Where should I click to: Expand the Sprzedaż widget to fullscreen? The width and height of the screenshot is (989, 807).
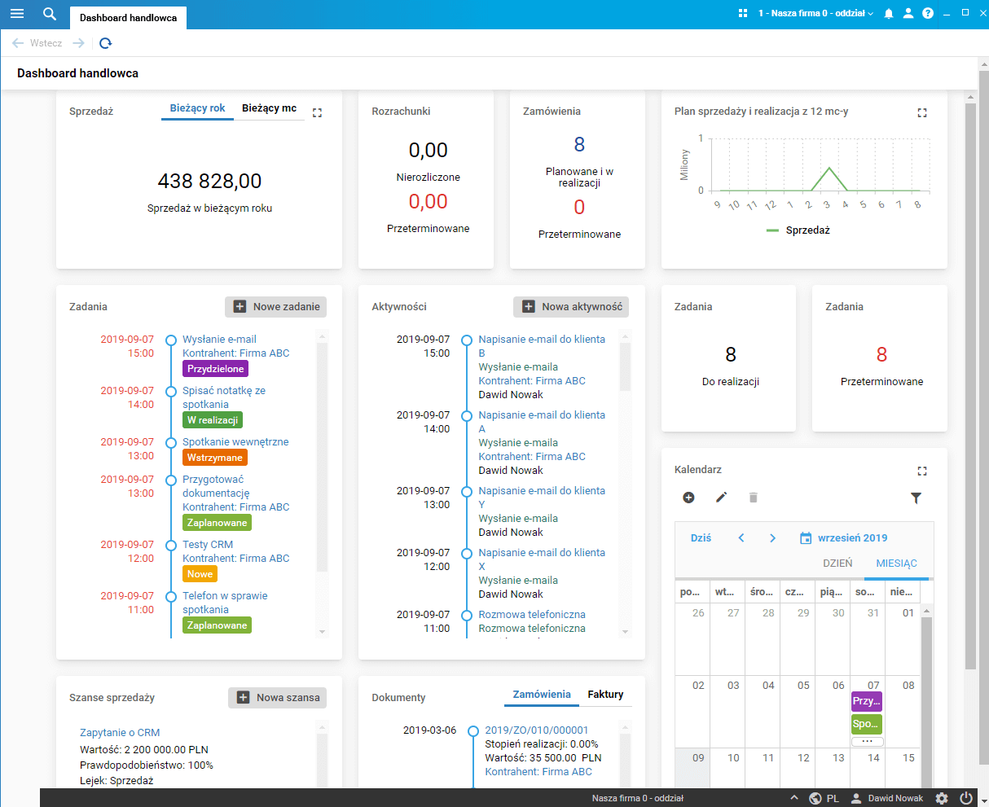click(318, 112)
